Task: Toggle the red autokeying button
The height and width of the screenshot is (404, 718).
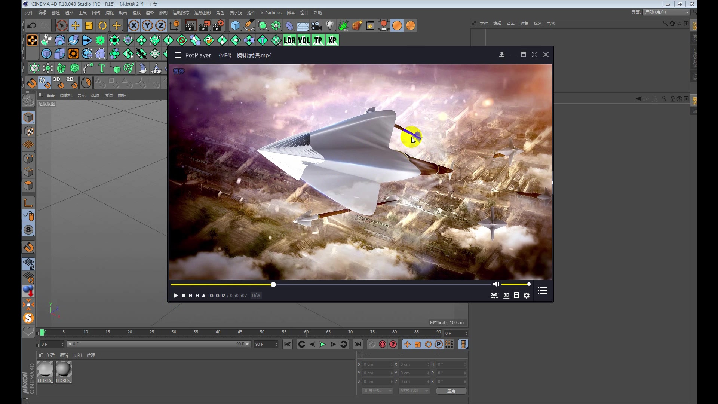Action: (382, 345)
